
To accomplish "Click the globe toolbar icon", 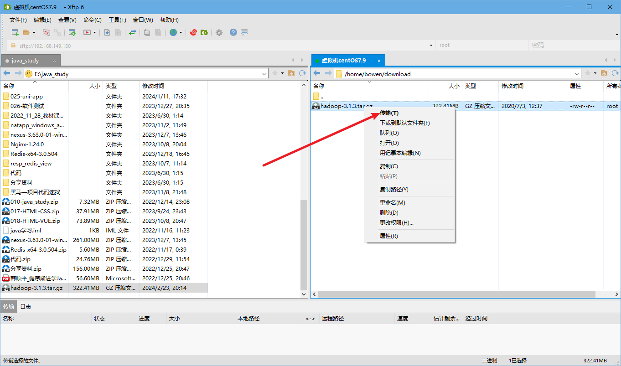I will tap(173, 32).
